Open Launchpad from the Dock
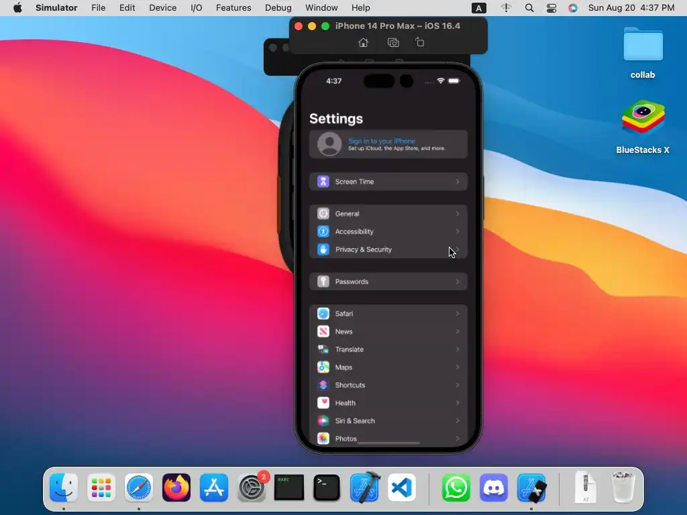This screenshot has height=515, width=687. (101, 488)
